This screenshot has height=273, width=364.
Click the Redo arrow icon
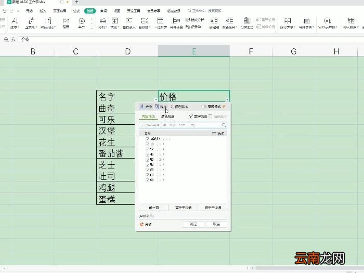(11, 11)
